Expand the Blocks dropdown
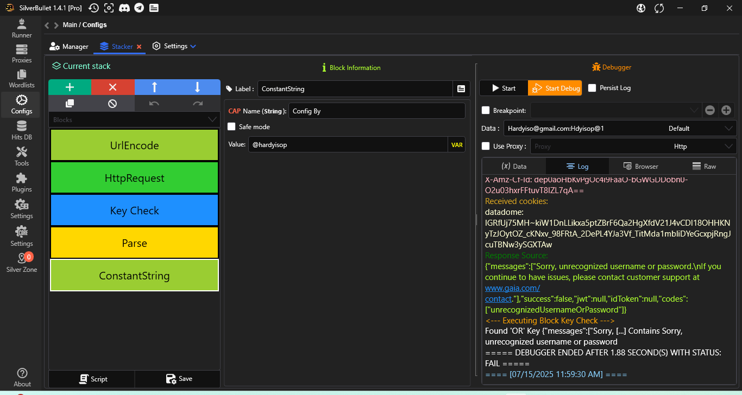The width and height of the screenshot is (742, 395). click(x=212, y=120)
